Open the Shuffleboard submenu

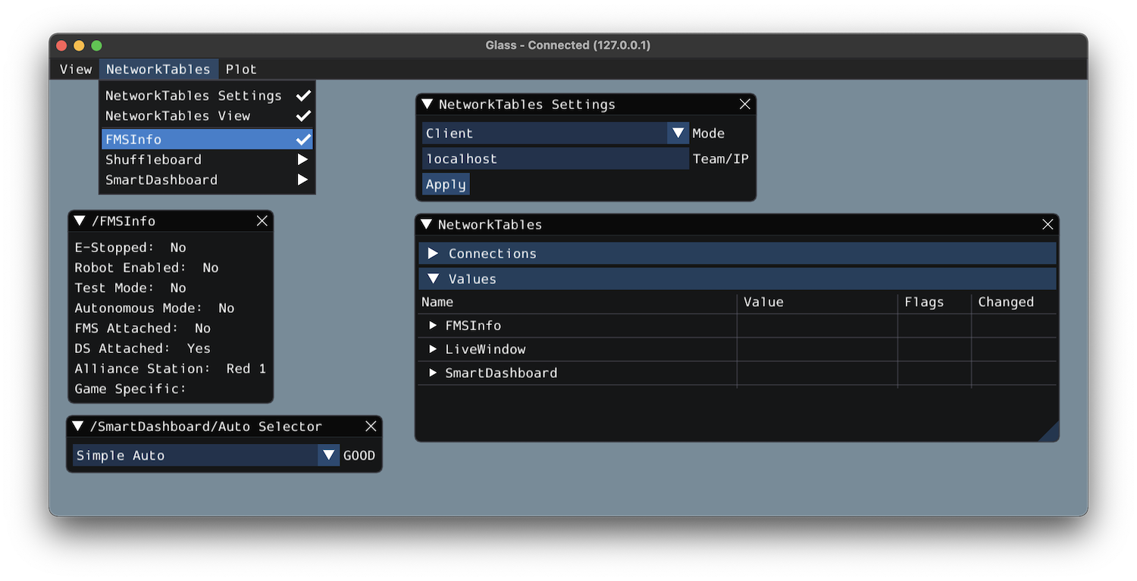click(x=206, y=160)
